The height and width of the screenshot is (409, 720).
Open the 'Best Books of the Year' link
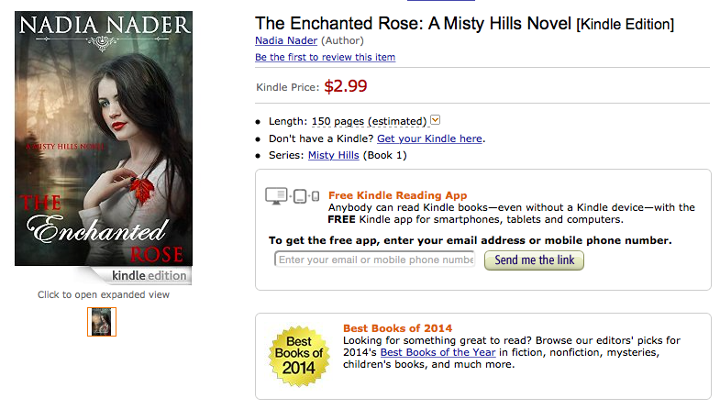[438, 352]
